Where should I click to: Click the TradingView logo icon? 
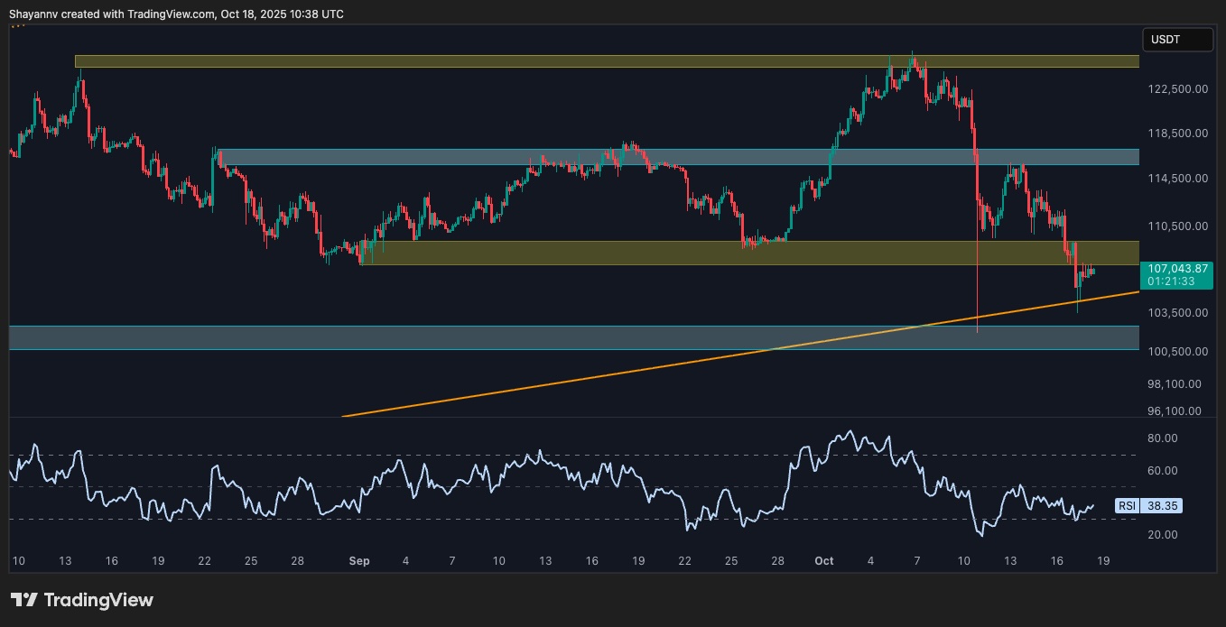23,600
